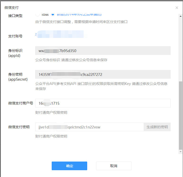Click hint text 由于微信支付接口调整

[81, 22]
